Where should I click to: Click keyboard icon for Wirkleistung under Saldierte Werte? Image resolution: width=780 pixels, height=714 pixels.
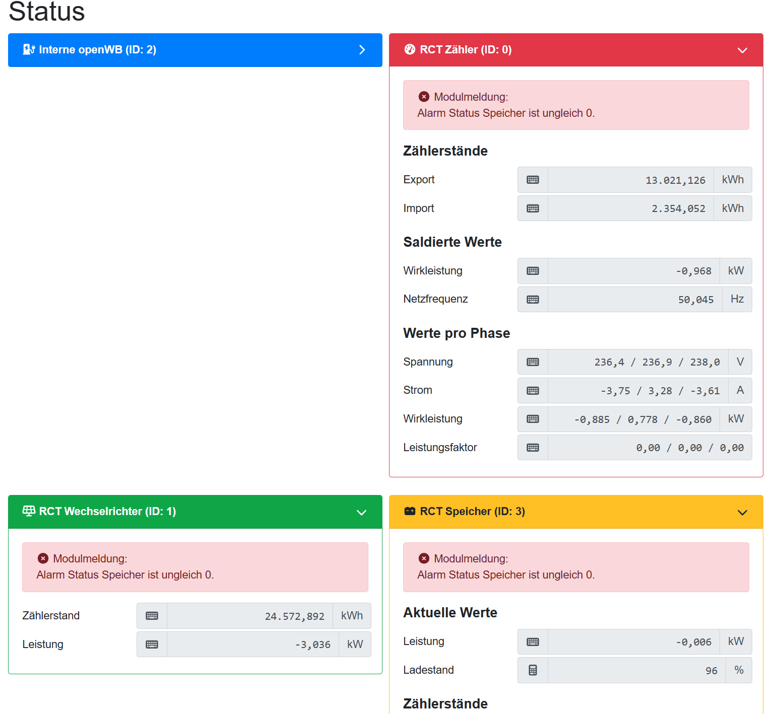(533, 271)
